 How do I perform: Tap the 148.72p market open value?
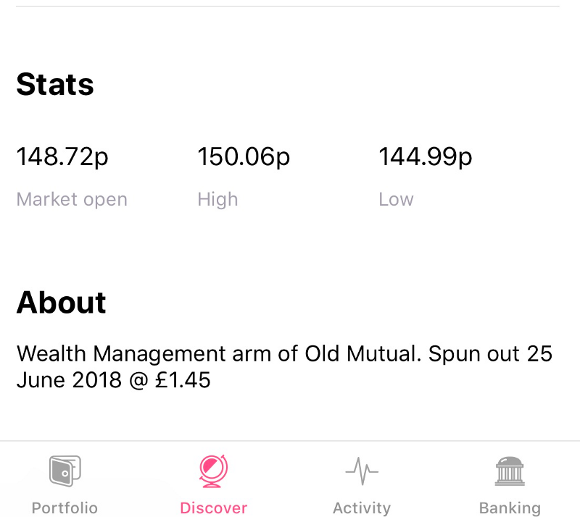(x=62, y=157)
